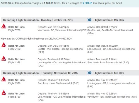Click Delta logo beside Flight 1388
Screen dimensions: 139x103
tap(4, 58)
